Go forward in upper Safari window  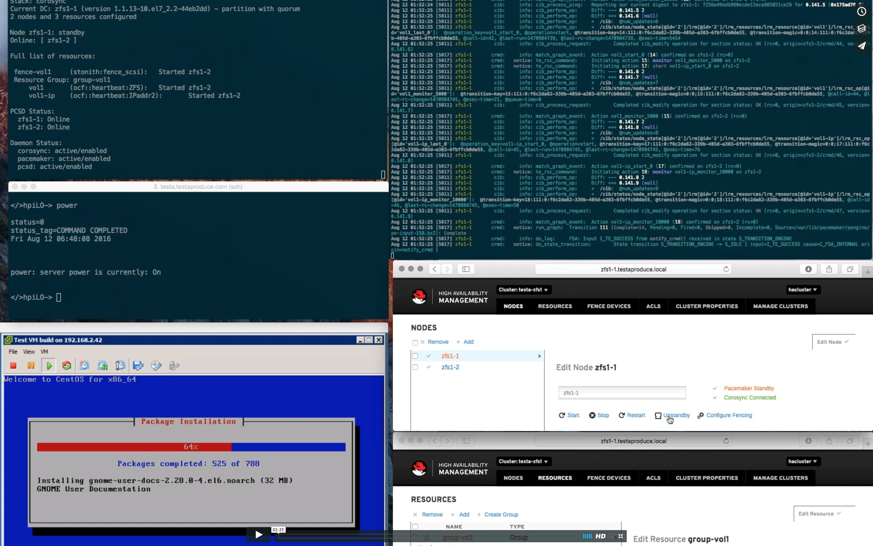click(x=447, y=269)
